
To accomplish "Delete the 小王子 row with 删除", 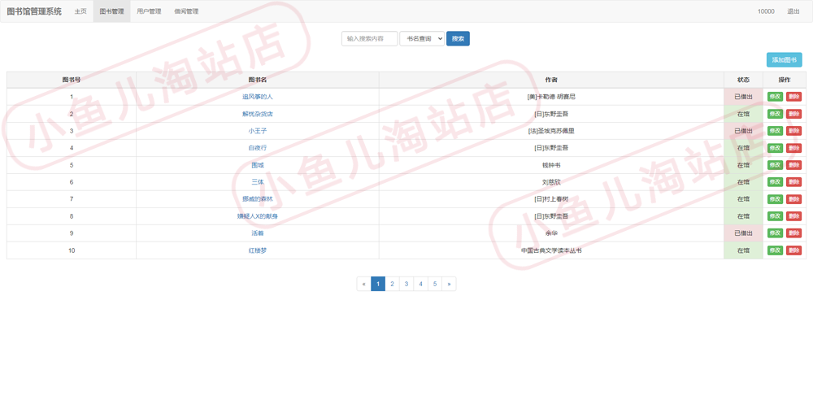I will [793, 131].
